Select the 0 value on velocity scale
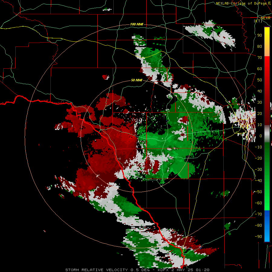 click(261, 136)
